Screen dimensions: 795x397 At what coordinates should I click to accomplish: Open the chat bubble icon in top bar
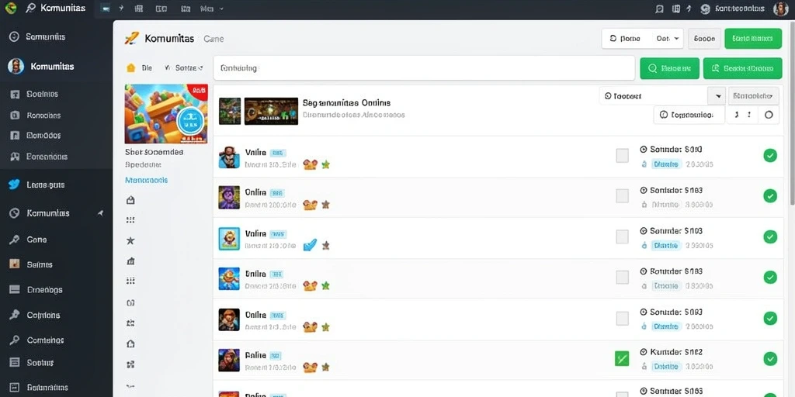tap(660, 9)
